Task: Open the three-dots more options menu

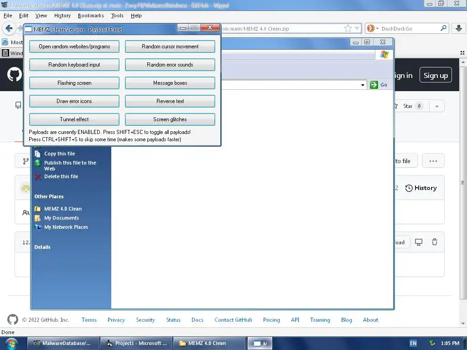Action: pyautogui.click(x=433, y=161)
